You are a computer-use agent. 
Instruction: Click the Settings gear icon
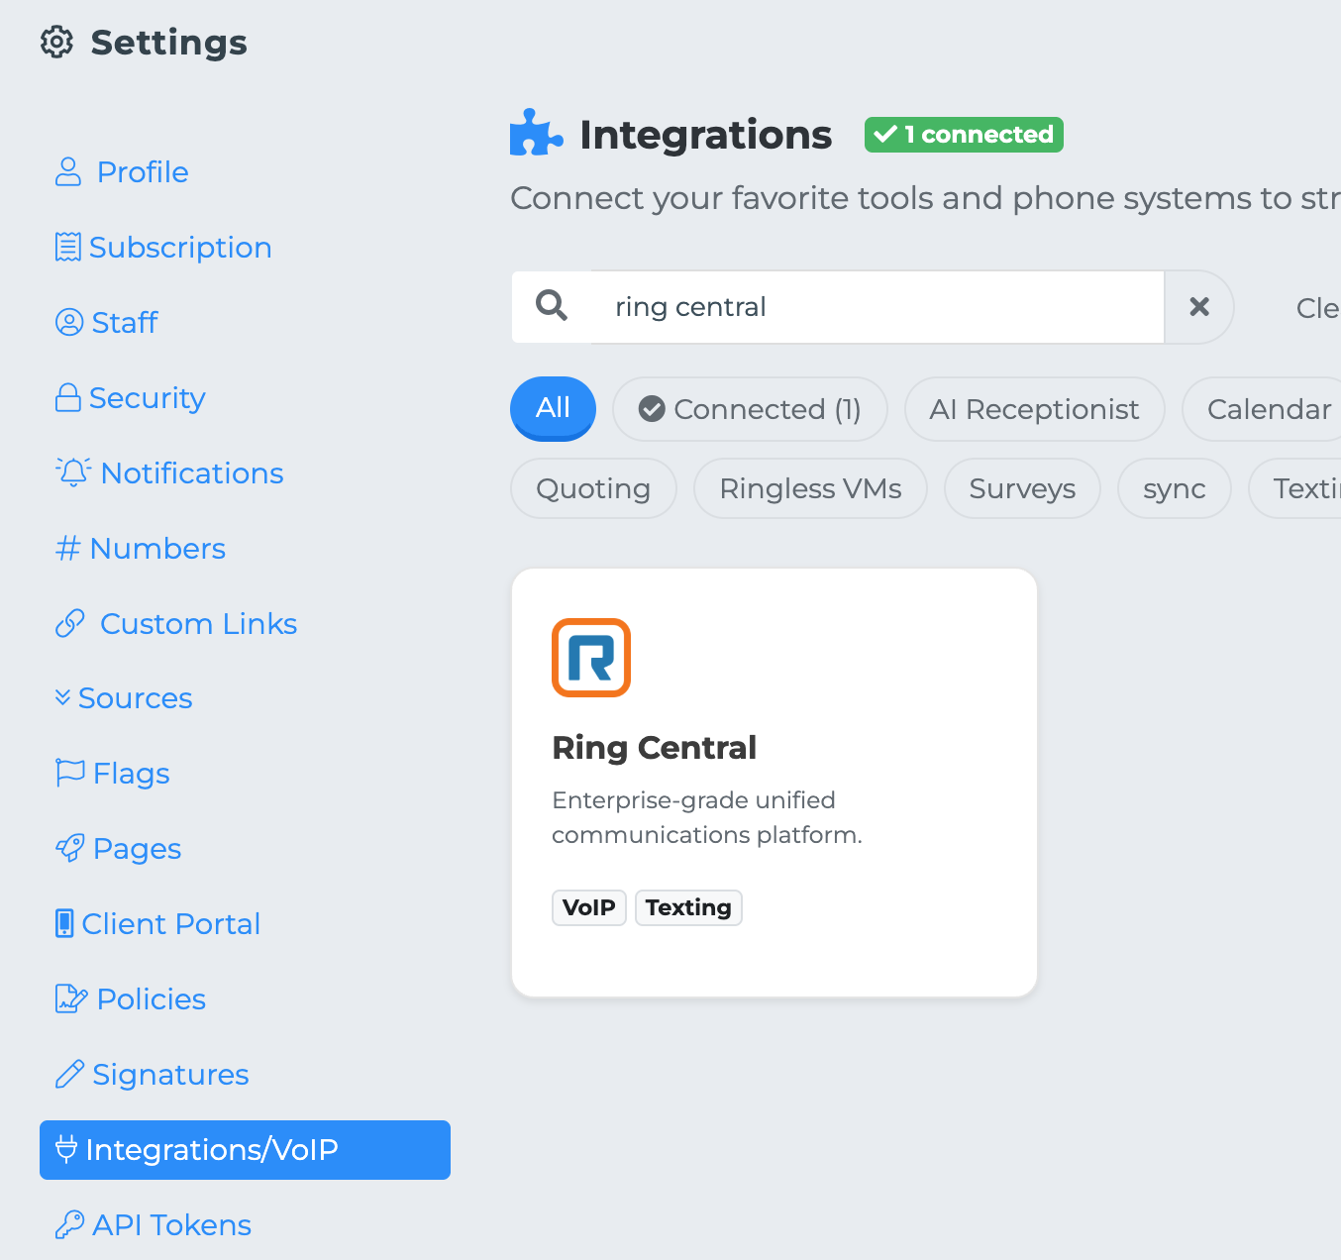tap(56, 43)
